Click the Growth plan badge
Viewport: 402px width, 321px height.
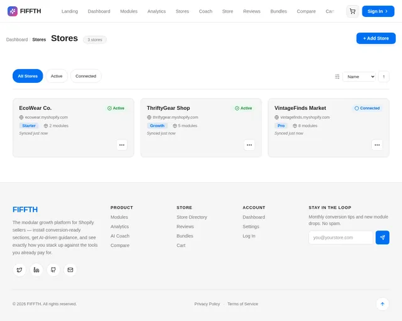point(157,126)
